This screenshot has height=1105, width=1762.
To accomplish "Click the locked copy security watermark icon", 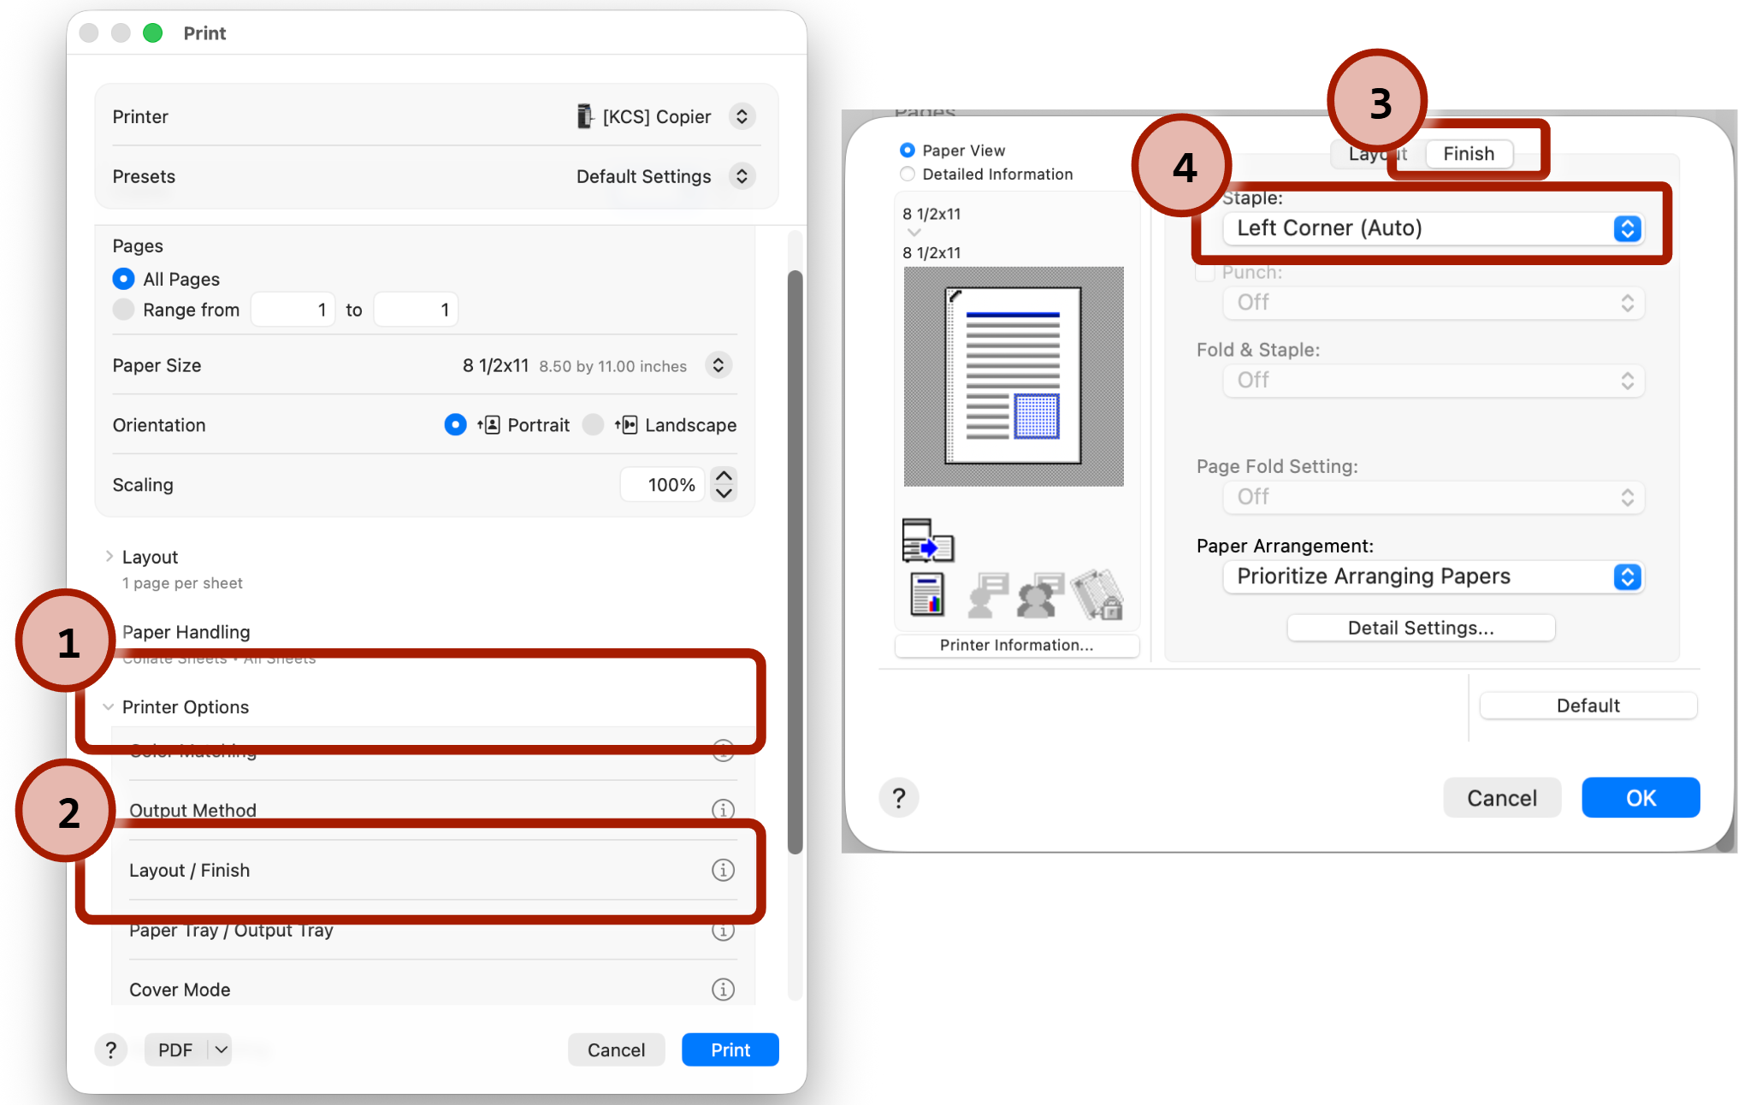I will [1098, 594].
